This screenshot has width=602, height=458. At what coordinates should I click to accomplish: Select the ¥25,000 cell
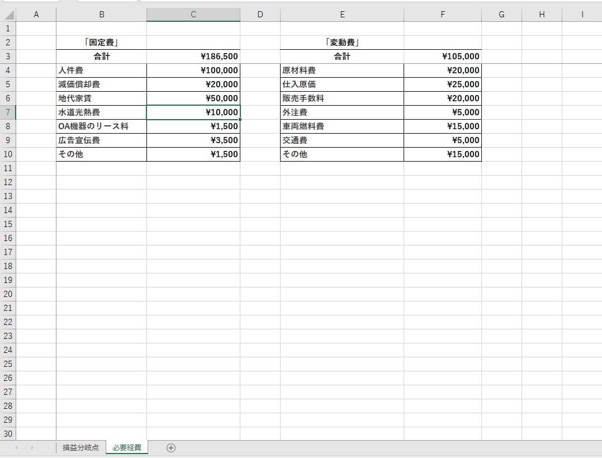(x=443, y=84)
